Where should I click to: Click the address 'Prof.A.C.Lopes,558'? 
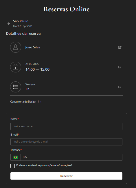point(23,26)
